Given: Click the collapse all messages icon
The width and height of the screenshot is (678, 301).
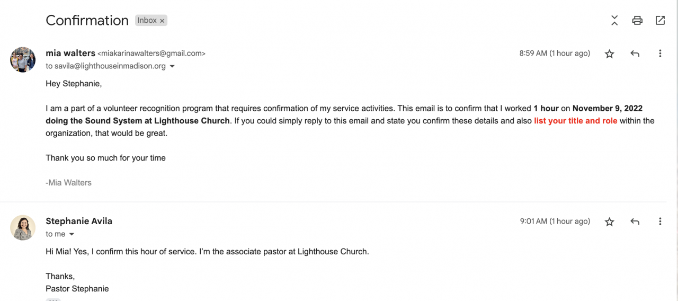Looking at the screenshot, I should click(x=614, y=21).
